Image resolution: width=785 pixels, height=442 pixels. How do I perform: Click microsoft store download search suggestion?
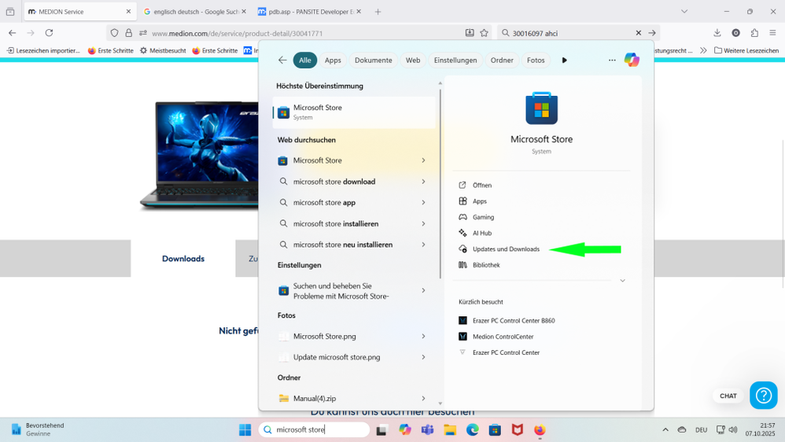[x=334, y=182]
